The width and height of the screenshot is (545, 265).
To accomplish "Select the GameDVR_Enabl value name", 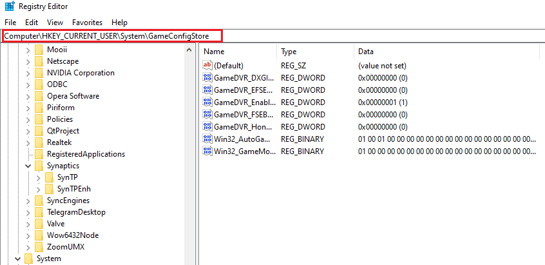I will click(245, 103).
